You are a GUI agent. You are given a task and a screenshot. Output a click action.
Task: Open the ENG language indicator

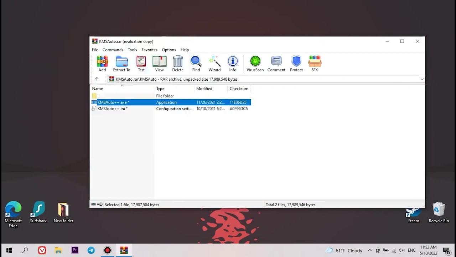pyautogui.click(x=411, y=251)
